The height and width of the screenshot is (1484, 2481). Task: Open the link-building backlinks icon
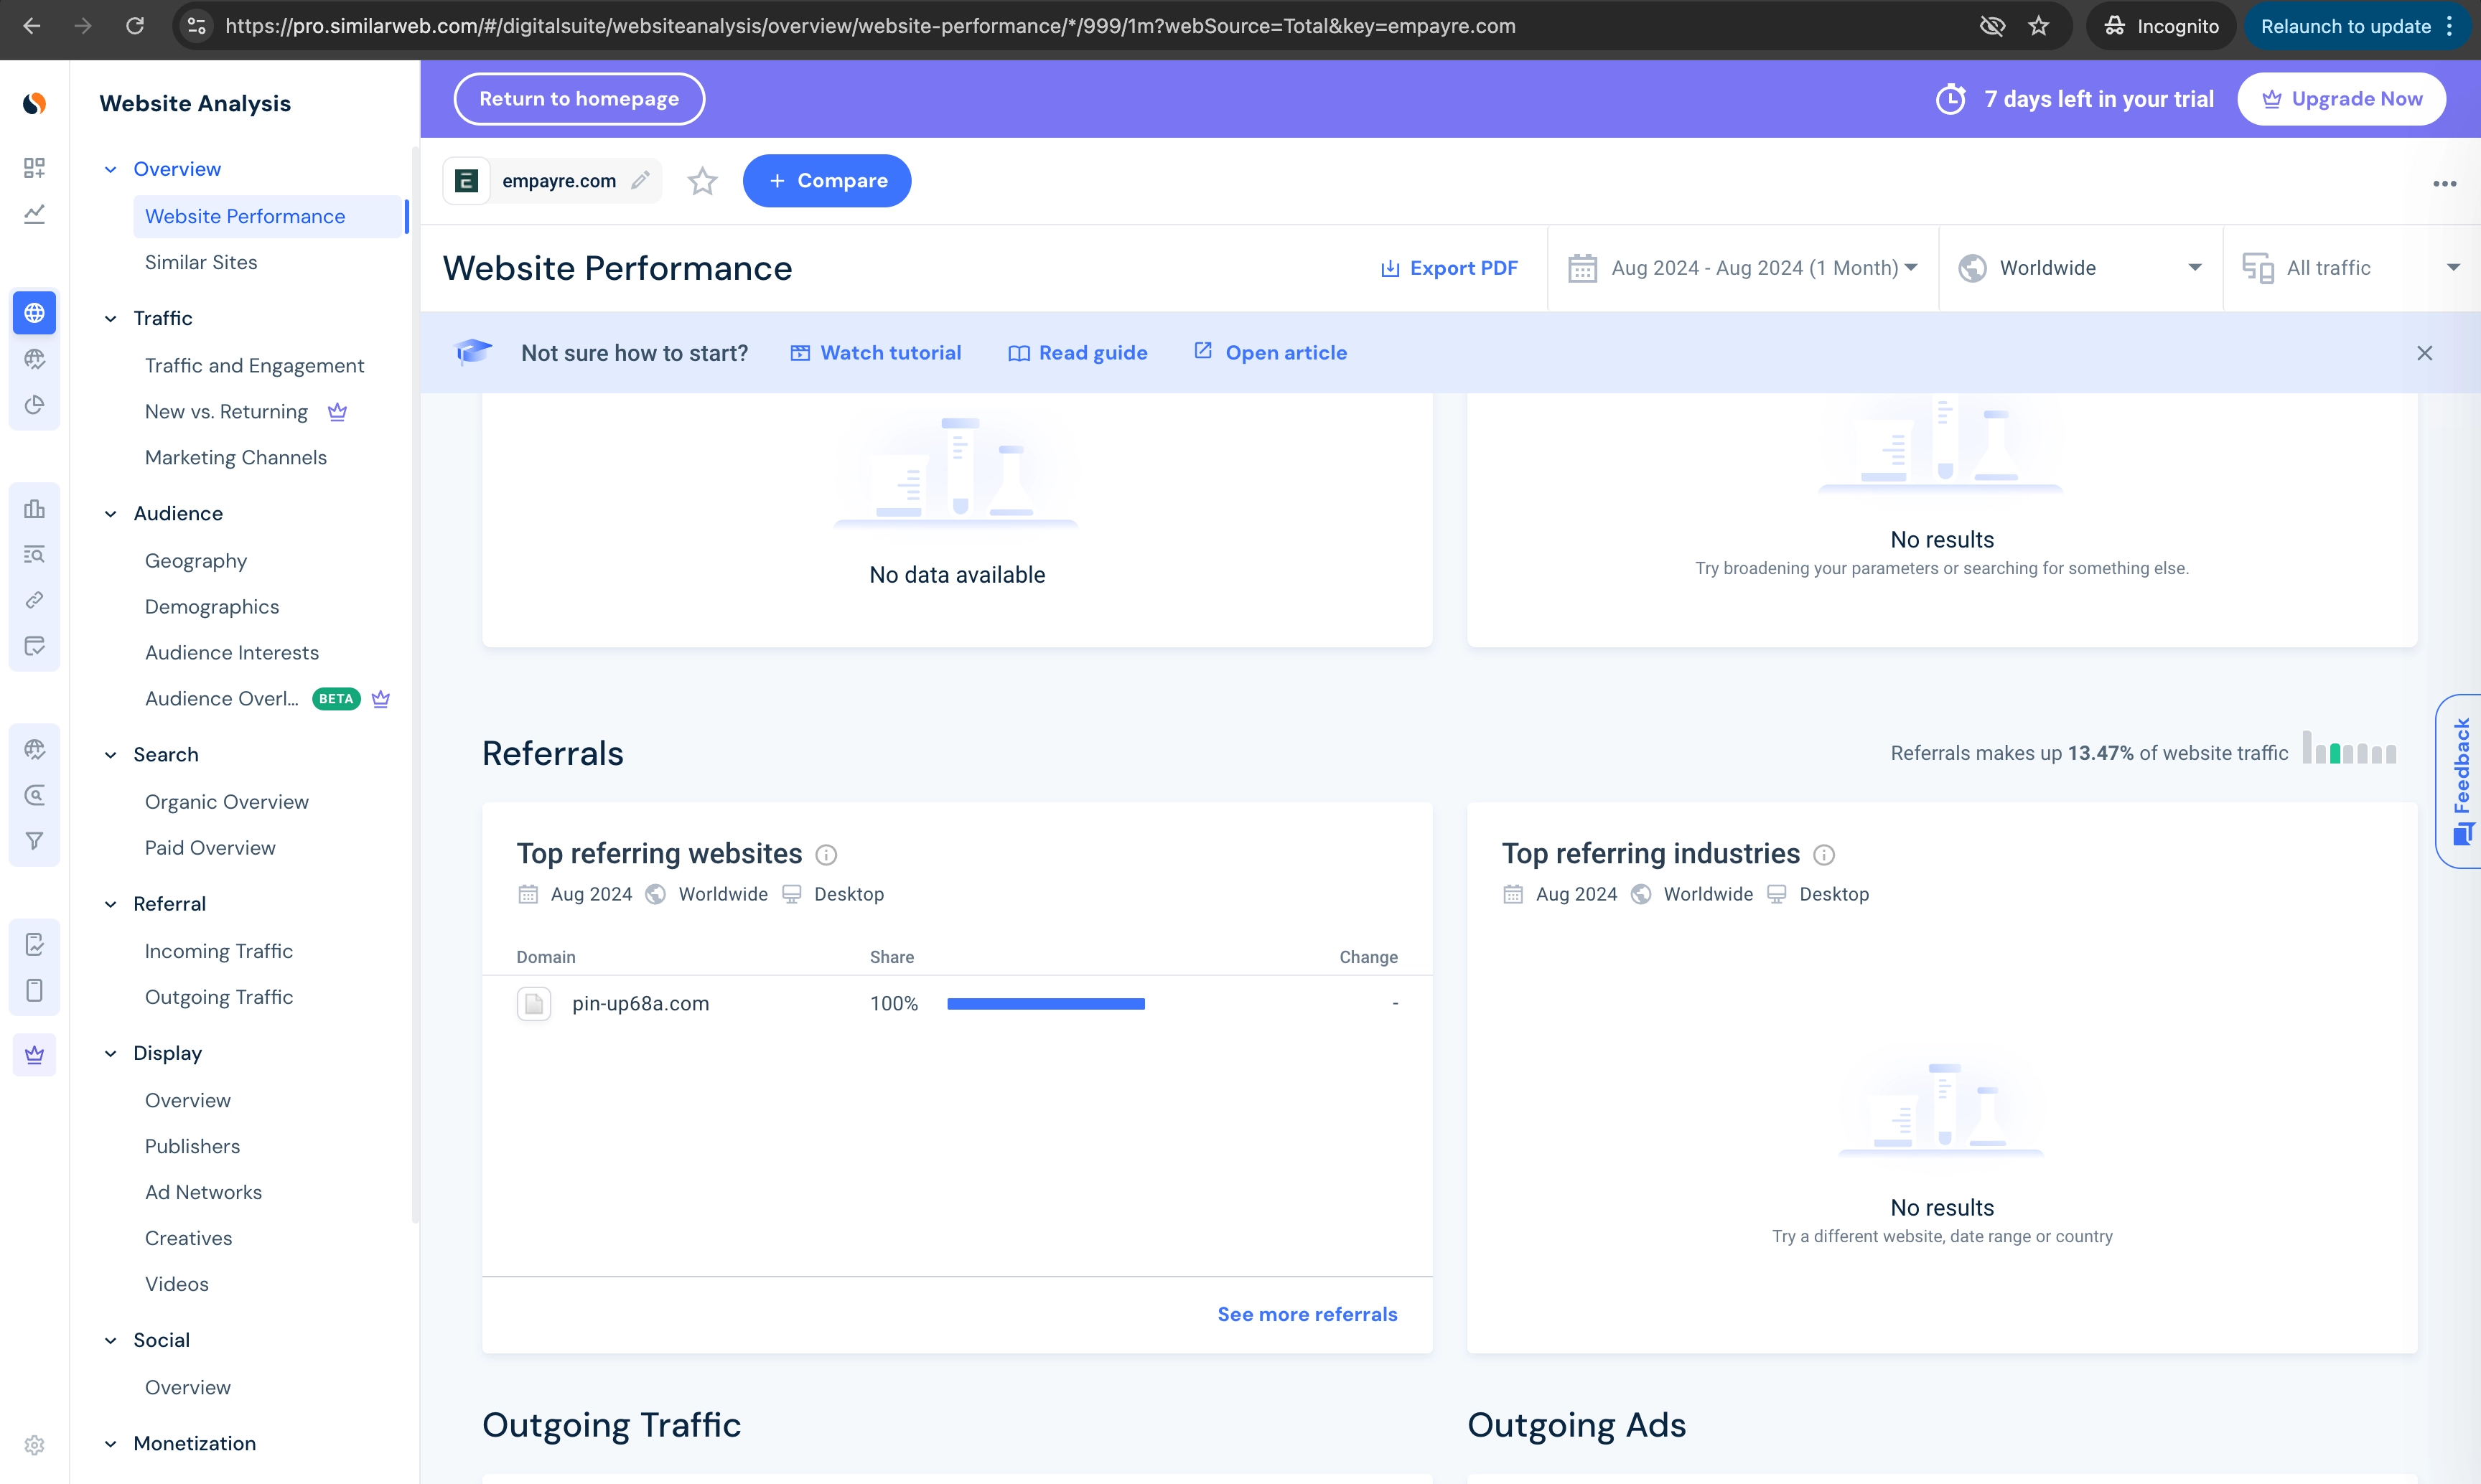(x=34, y=600)
